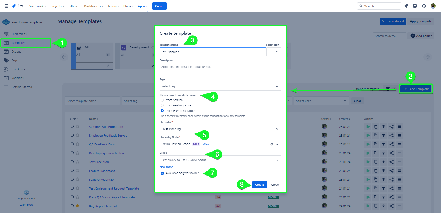Open the Jira settings gear icon
Screen dimensions: 441x213
coord(424,6)
